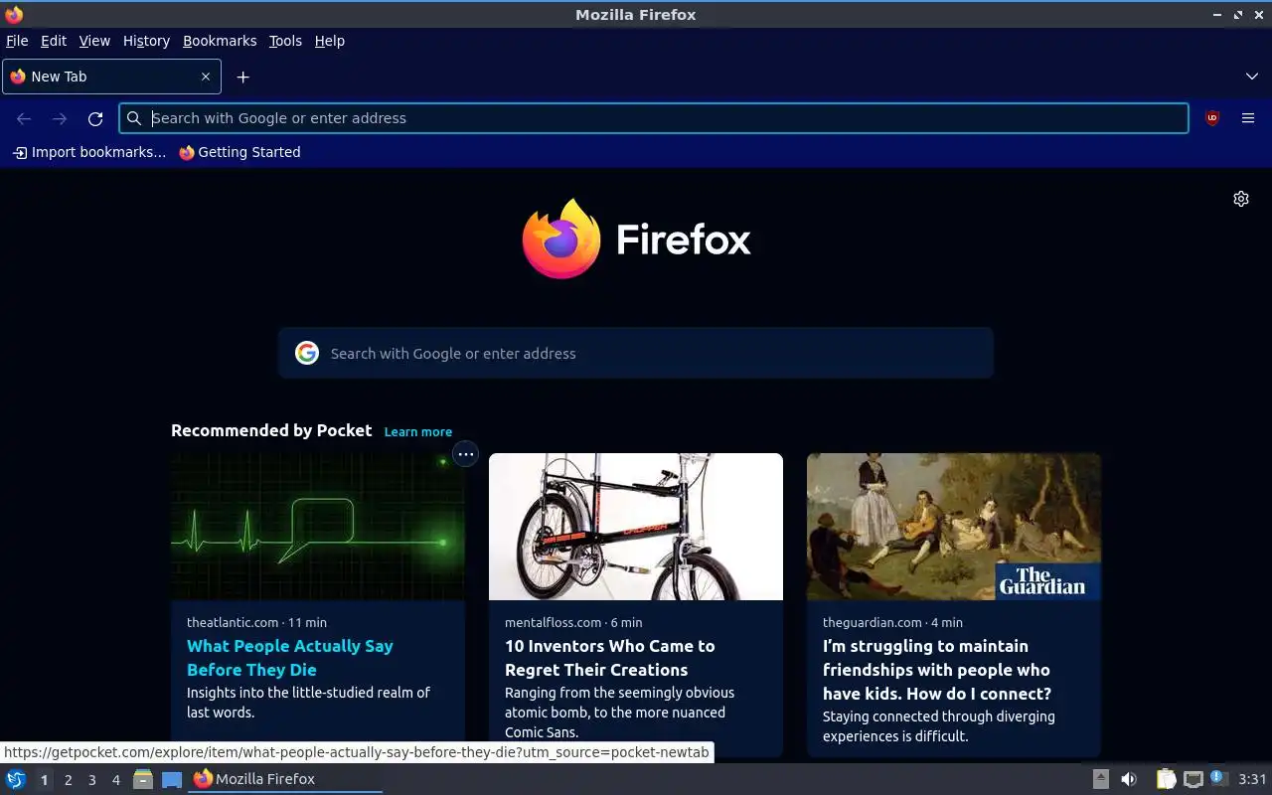Click the green heartbeat article thumbnail
Image resolution: width=1272 pixels, height=795 pixels.
tap(318, 527)
